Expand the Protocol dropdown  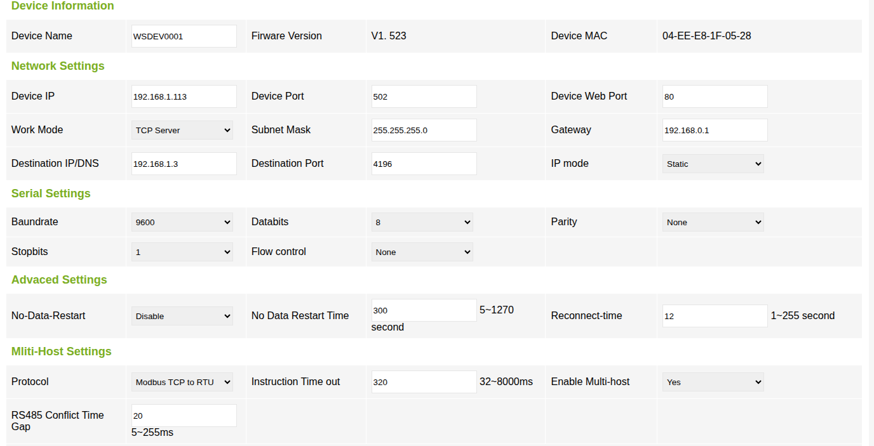pos(182,382)
